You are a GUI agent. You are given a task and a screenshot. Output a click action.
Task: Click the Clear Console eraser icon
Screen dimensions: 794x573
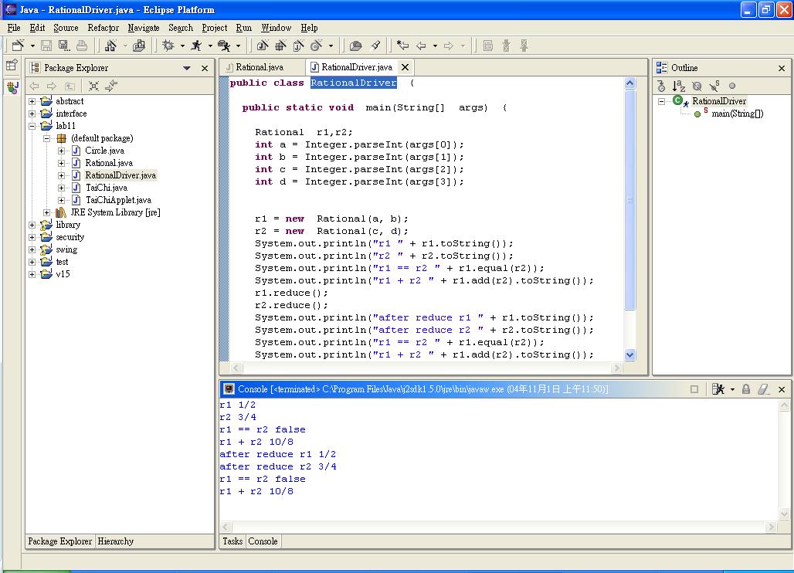click(x=763, y=388)
